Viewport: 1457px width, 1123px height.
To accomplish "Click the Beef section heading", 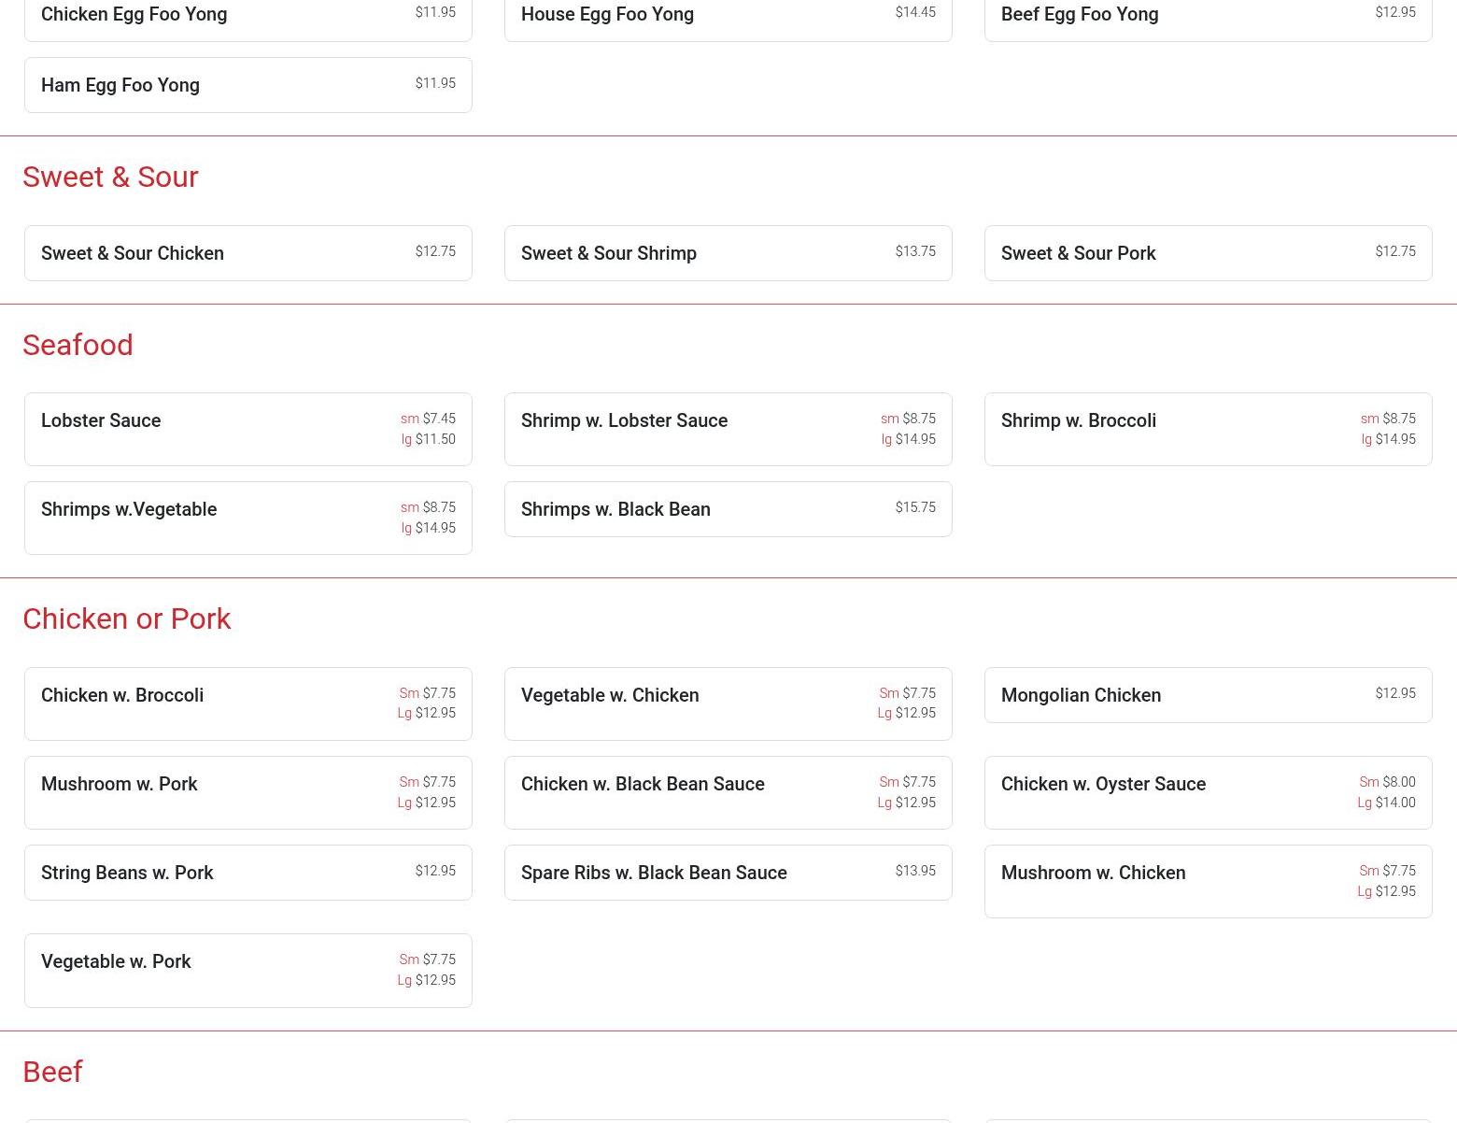I will pos(52,1072).
